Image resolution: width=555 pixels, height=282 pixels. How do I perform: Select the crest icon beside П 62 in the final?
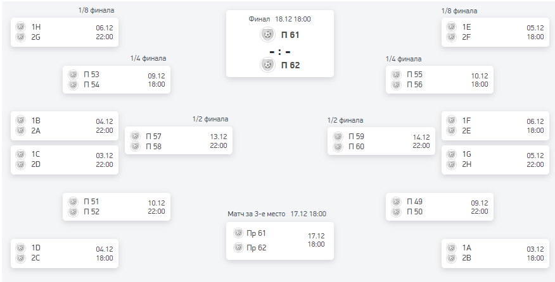[x=267, y=64]
